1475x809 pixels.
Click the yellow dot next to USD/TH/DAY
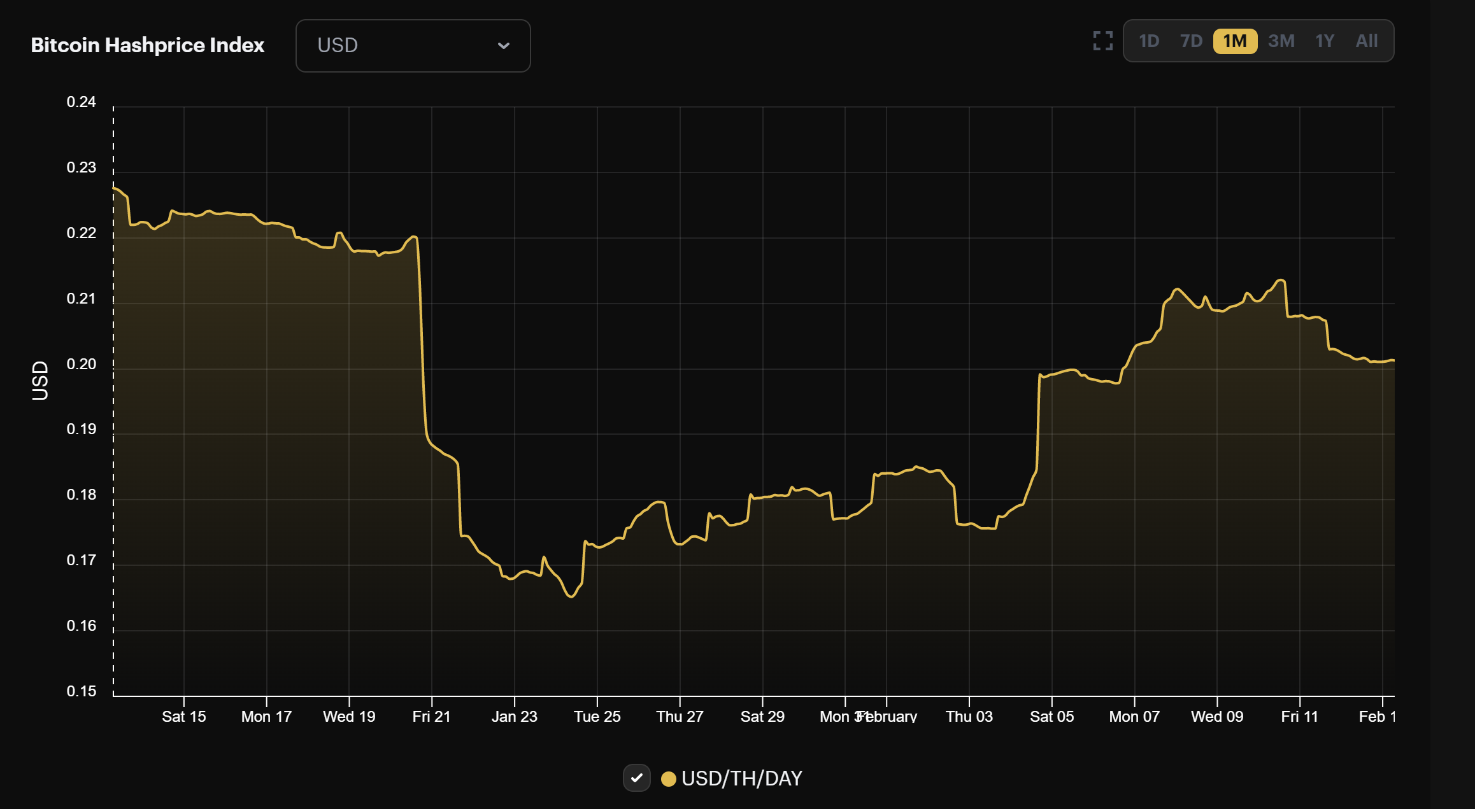coord(669,778)
